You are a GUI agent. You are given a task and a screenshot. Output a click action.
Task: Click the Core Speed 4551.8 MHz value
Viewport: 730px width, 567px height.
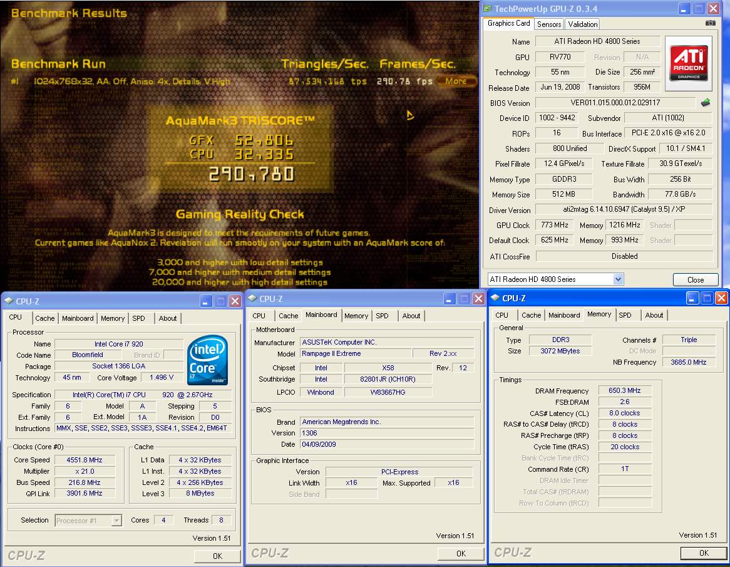point(85,460)
